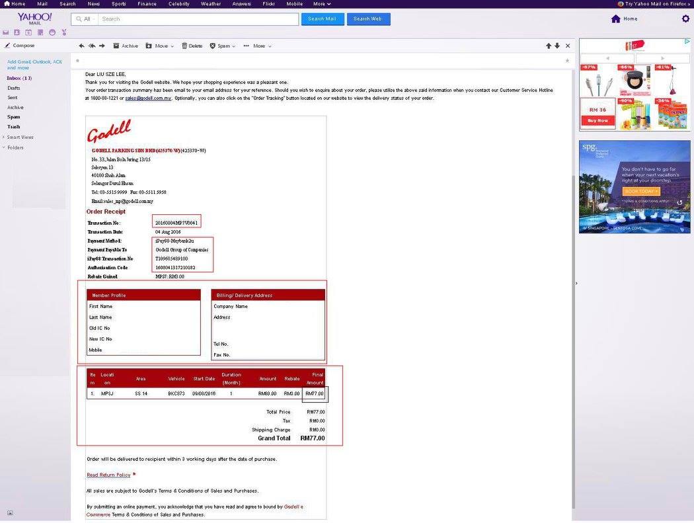Click the Reply arrow icon
This screenshot has width=694, height=523.
click(81, 46)
